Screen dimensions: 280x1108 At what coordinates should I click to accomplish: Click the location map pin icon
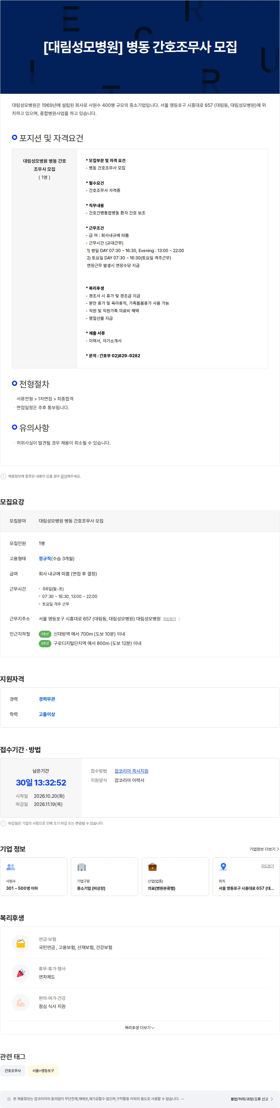click(223, 867)
